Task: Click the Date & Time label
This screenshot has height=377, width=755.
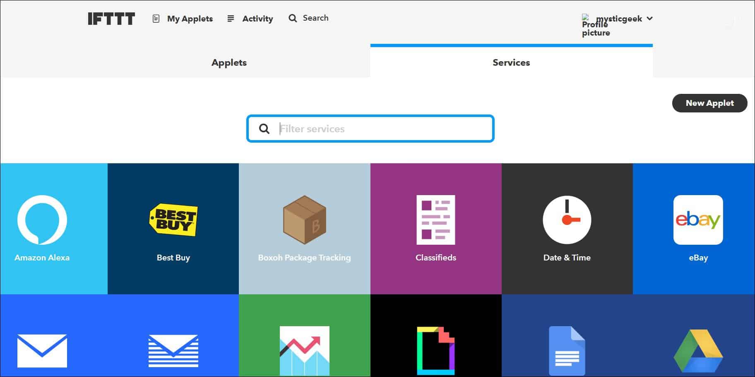Action: pos(567,258)
